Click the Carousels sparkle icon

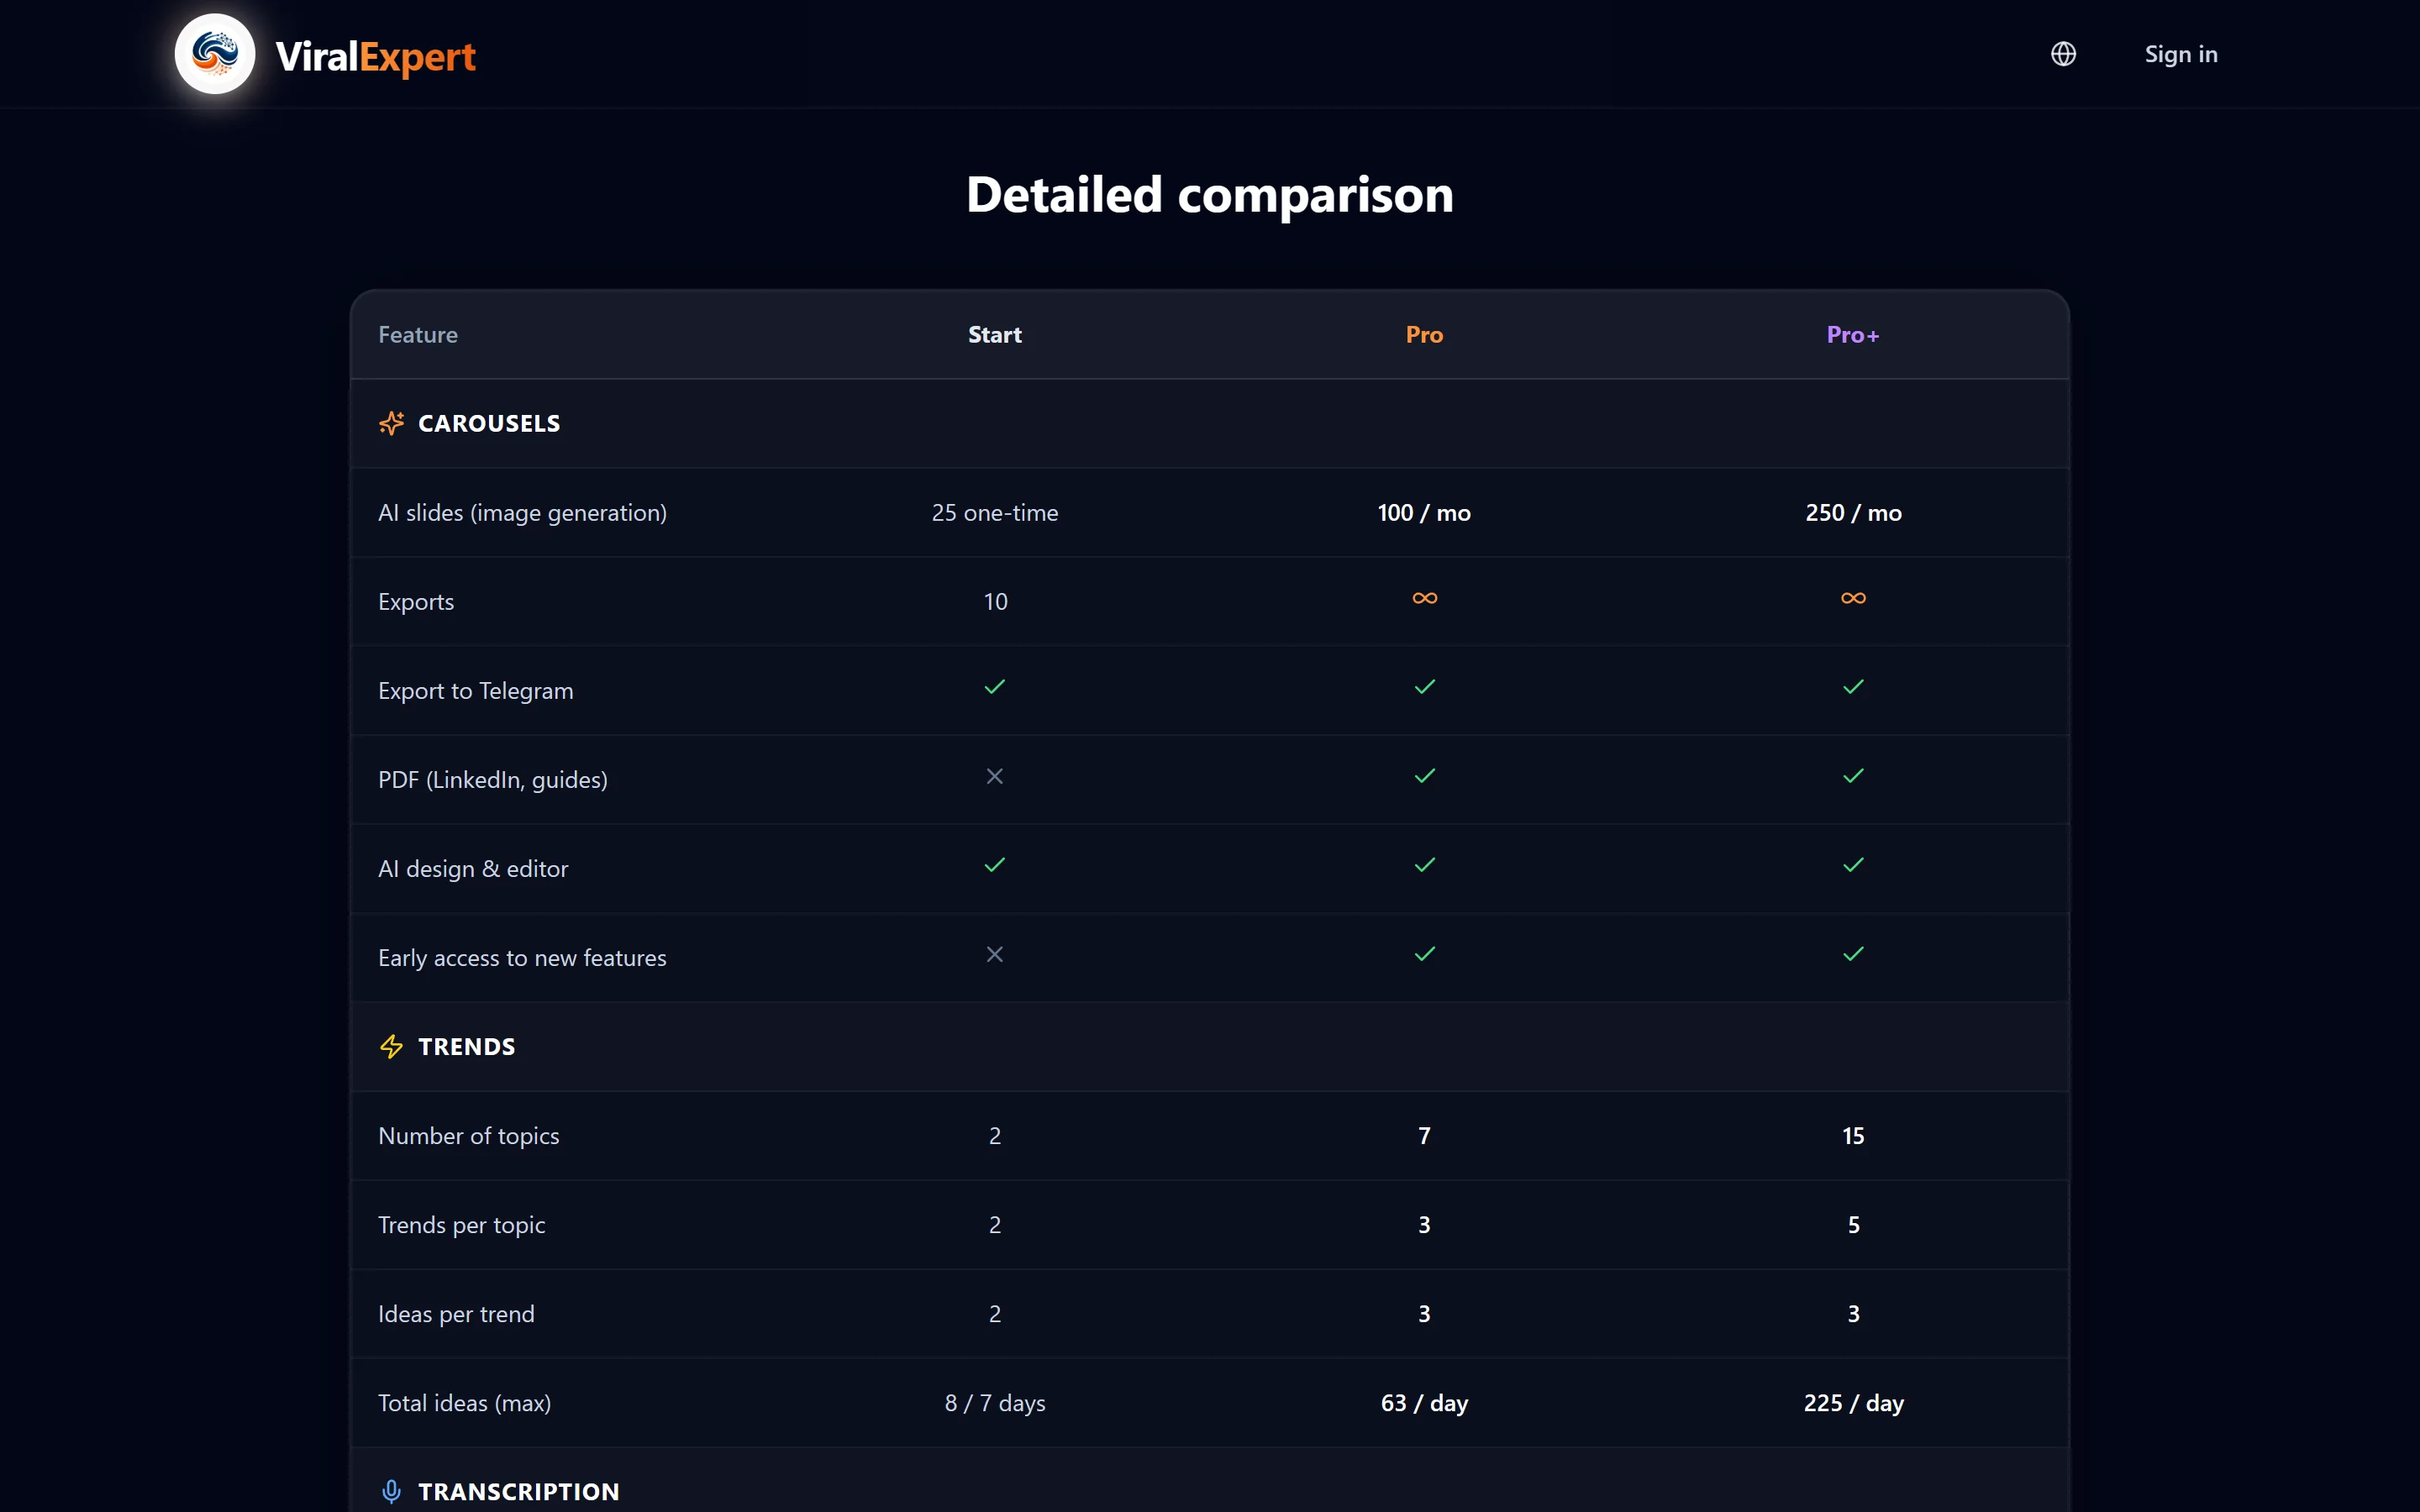pyautogui.click(x=391, y=423)
